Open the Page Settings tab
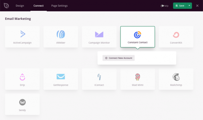 (x=59, y=6)
